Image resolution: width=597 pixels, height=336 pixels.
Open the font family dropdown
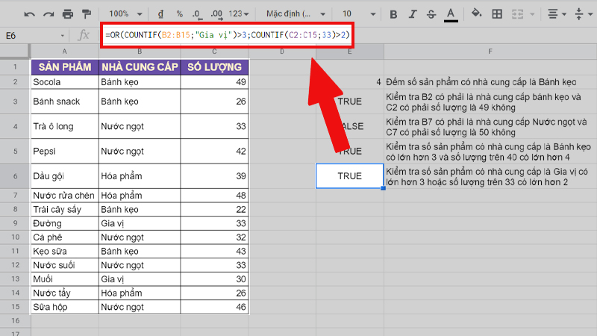point(293,14)
